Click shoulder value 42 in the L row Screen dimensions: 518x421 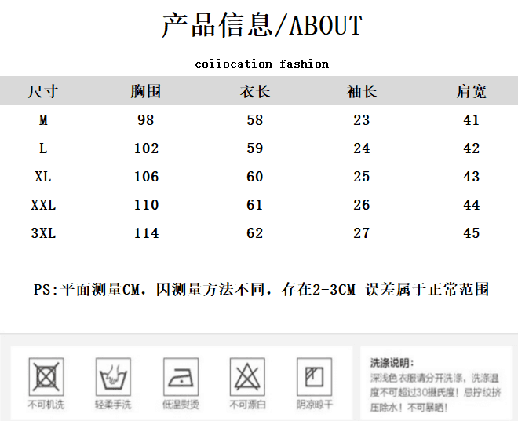point(472,148)
